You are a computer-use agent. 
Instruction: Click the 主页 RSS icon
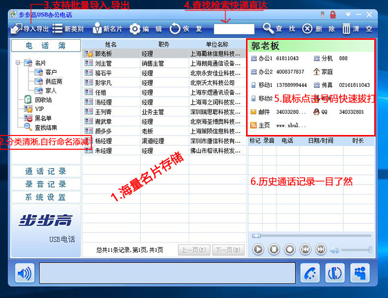(253, 125)
